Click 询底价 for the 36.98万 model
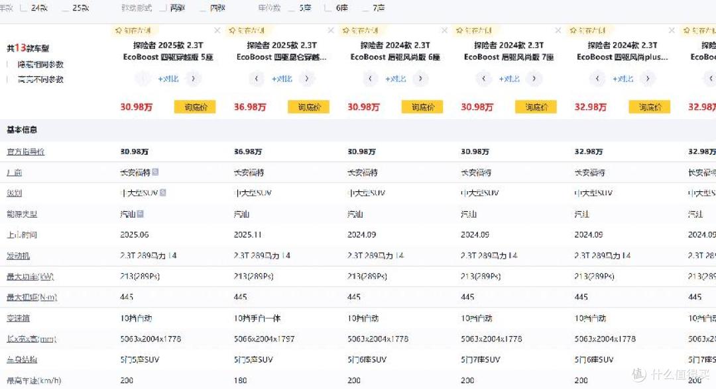Screen dimensions: 716x389 pyautogui.click(x=309, y=107)
